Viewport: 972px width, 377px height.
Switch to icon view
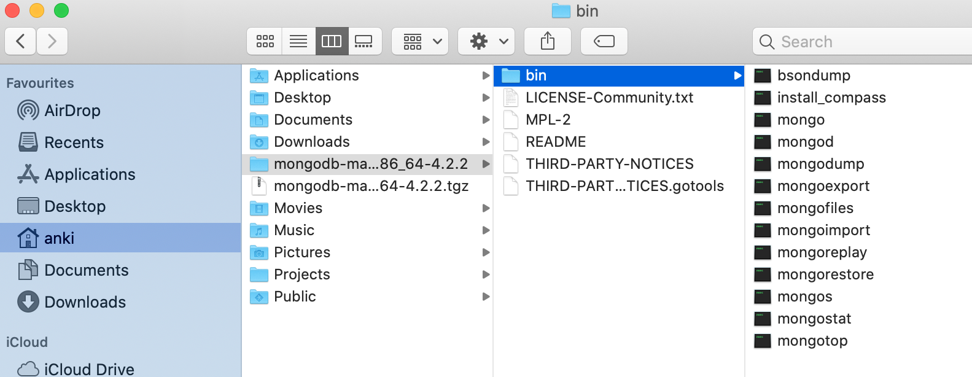(265, 41)
